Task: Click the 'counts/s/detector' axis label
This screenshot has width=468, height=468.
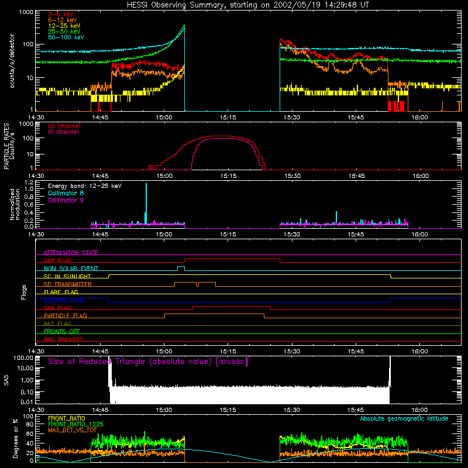Action: coord(12,61)
